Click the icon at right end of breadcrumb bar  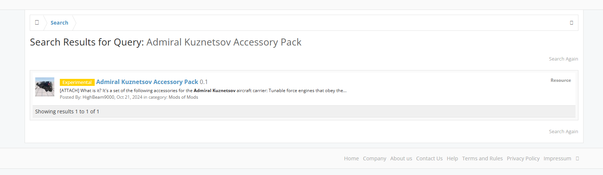[x=571, y=23]
